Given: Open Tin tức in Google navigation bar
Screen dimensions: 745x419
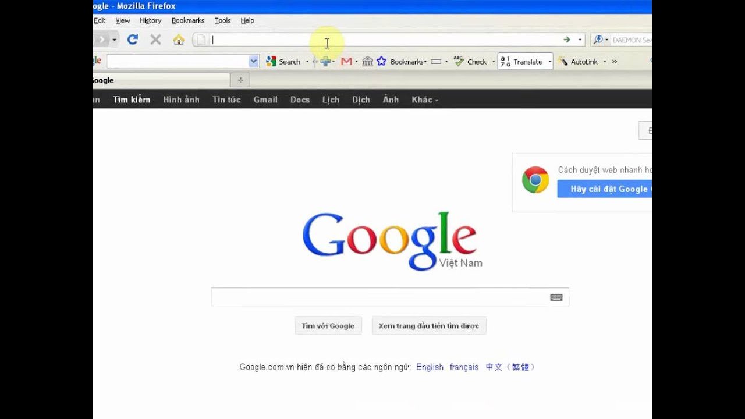Looking at the screenshot, I should pos(226,100).
